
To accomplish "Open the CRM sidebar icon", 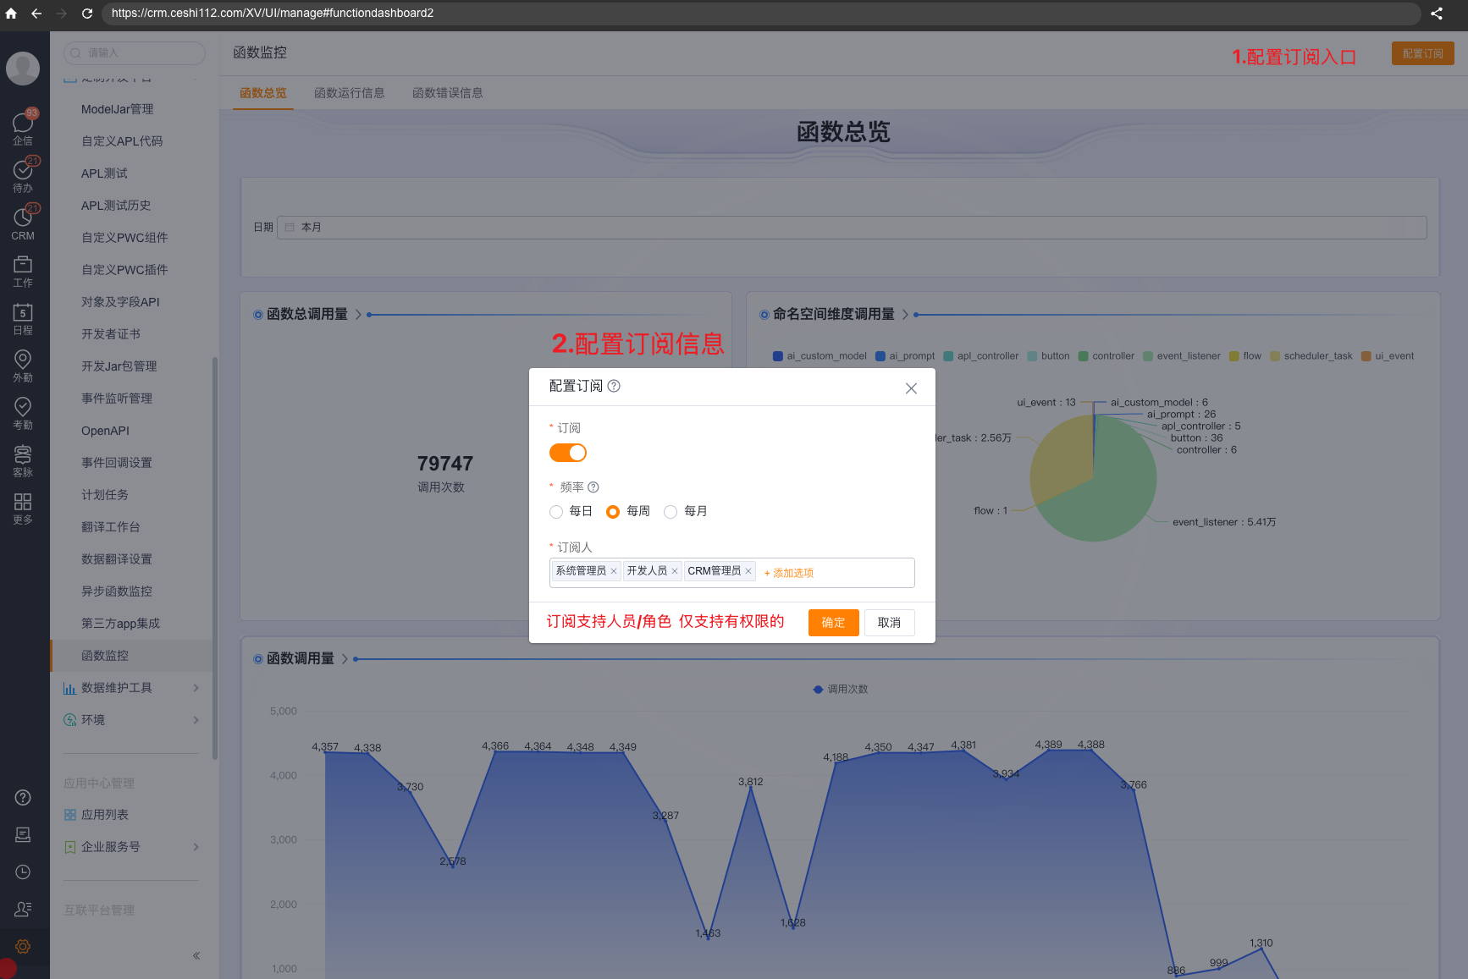I will pos(23,222).
